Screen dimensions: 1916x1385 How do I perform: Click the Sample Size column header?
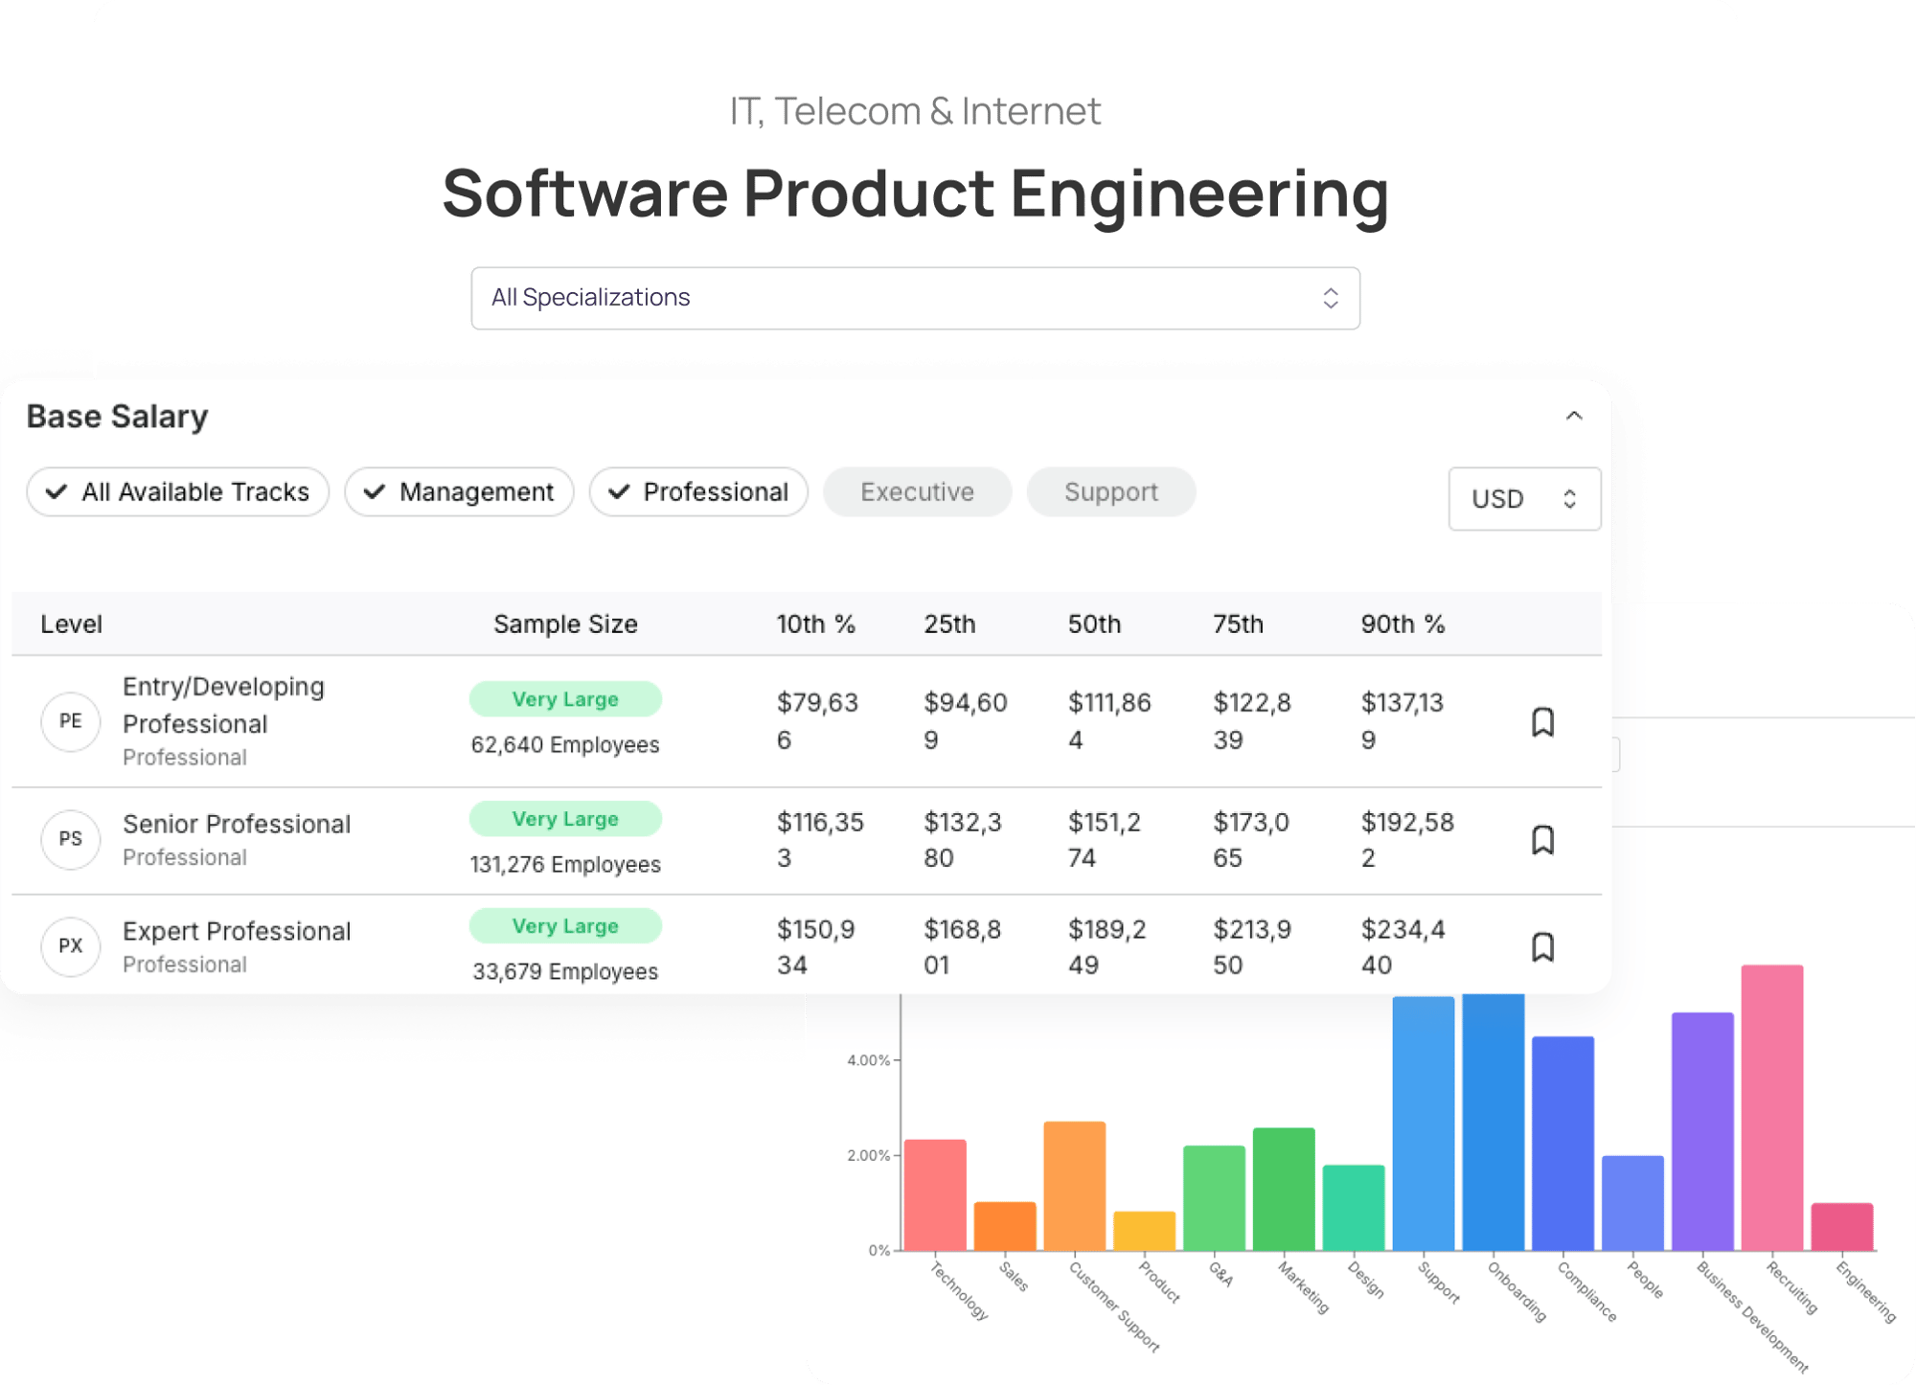click(x=565, y=624)
